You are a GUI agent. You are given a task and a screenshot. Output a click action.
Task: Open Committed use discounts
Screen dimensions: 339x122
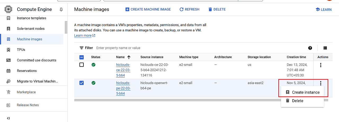(37, 60)
